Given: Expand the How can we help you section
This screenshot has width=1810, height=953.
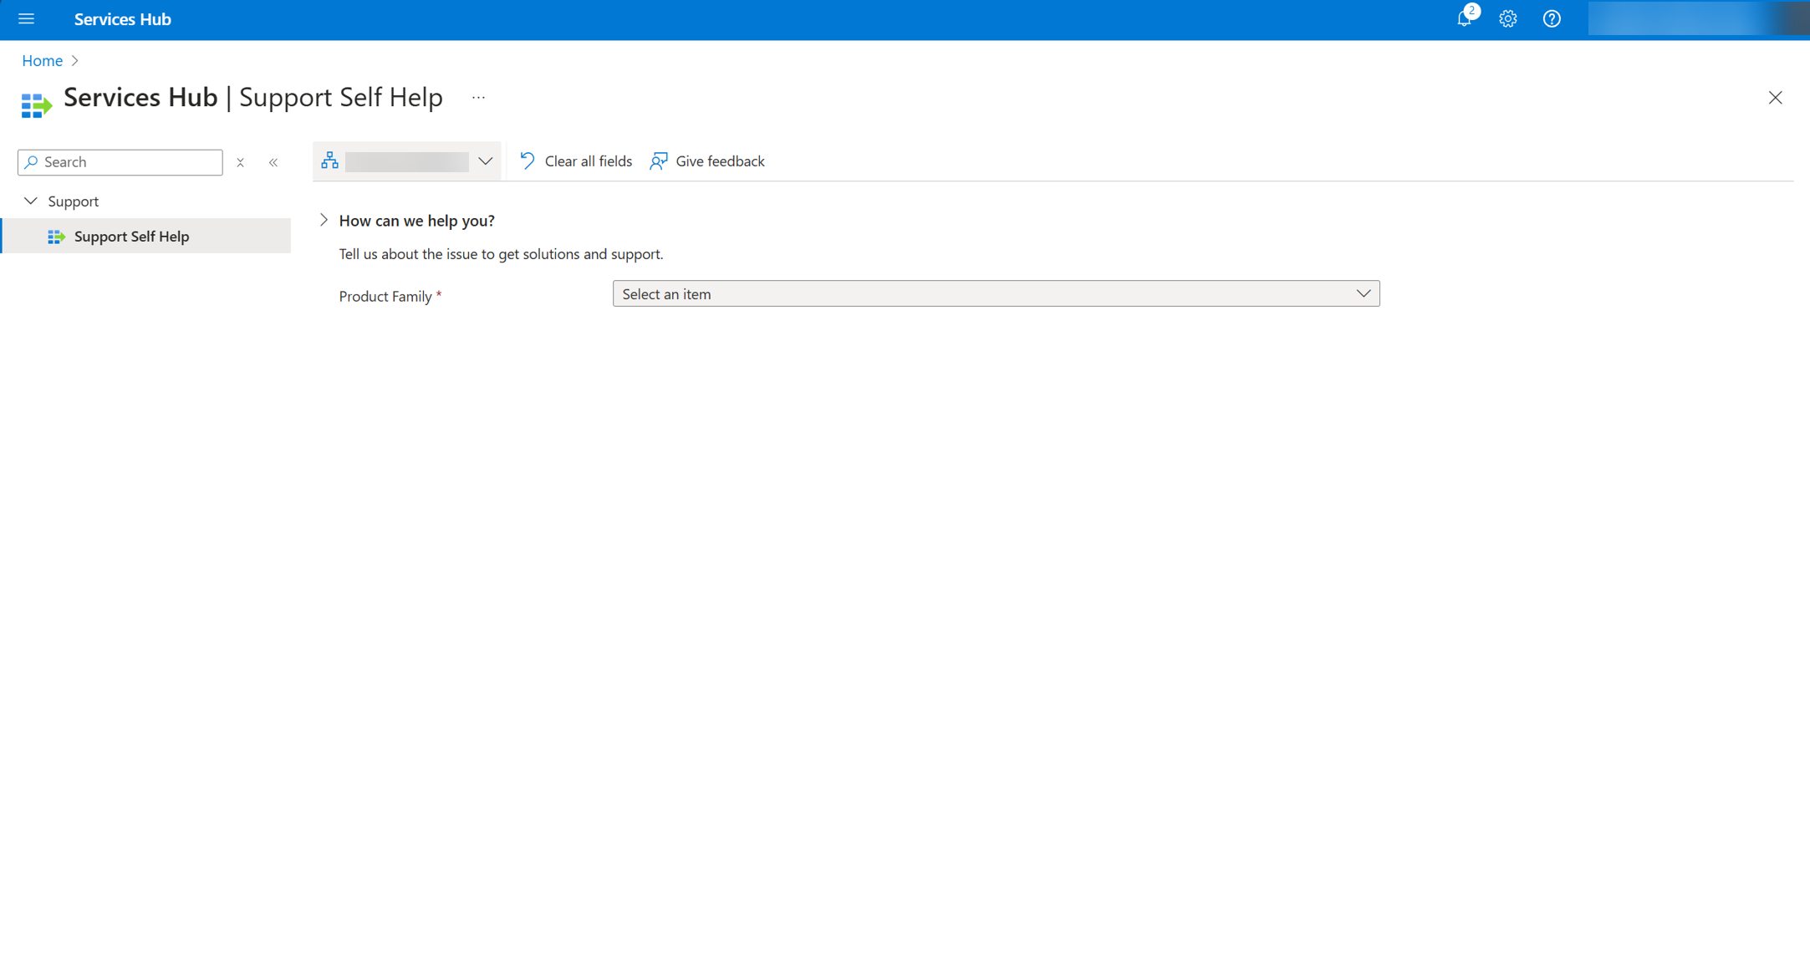Looking at the screenshot, I should [324, 221].
